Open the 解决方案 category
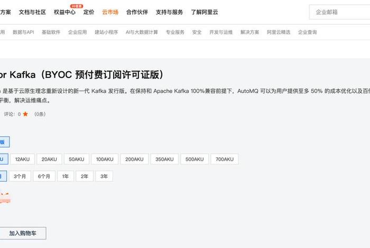 (249, 32)
